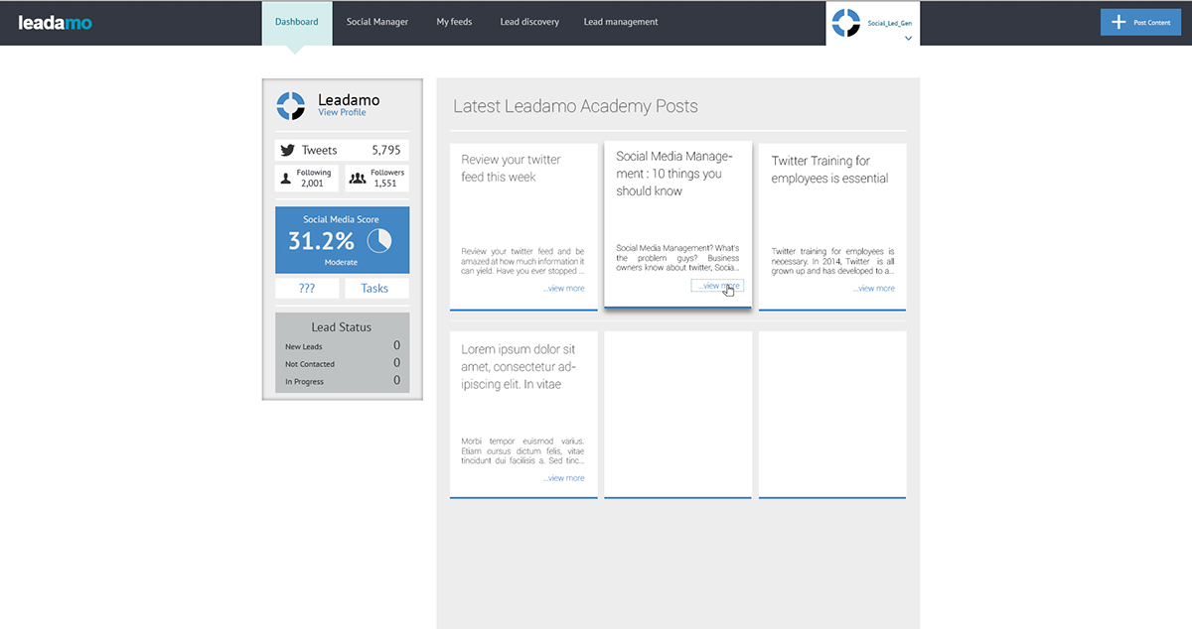Click the 'Latest Leadamo Academy Posts' heading
The height and width of the screenshot is (629, 1192).
coord(575,106)
